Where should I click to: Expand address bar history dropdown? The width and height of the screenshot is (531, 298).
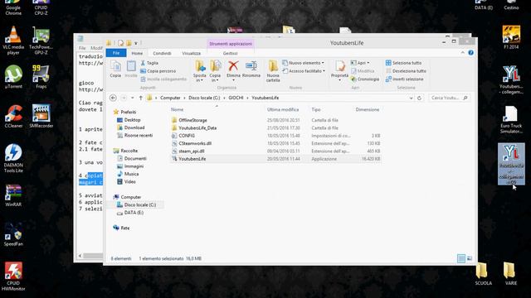[412, 98]
